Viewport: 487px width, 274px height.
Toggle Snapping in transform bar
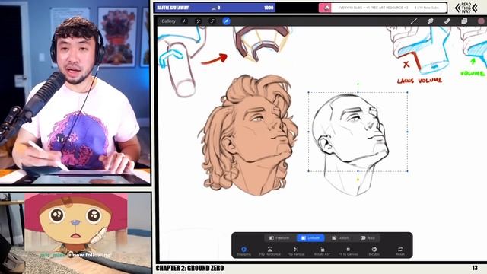[x=243, y=251]
